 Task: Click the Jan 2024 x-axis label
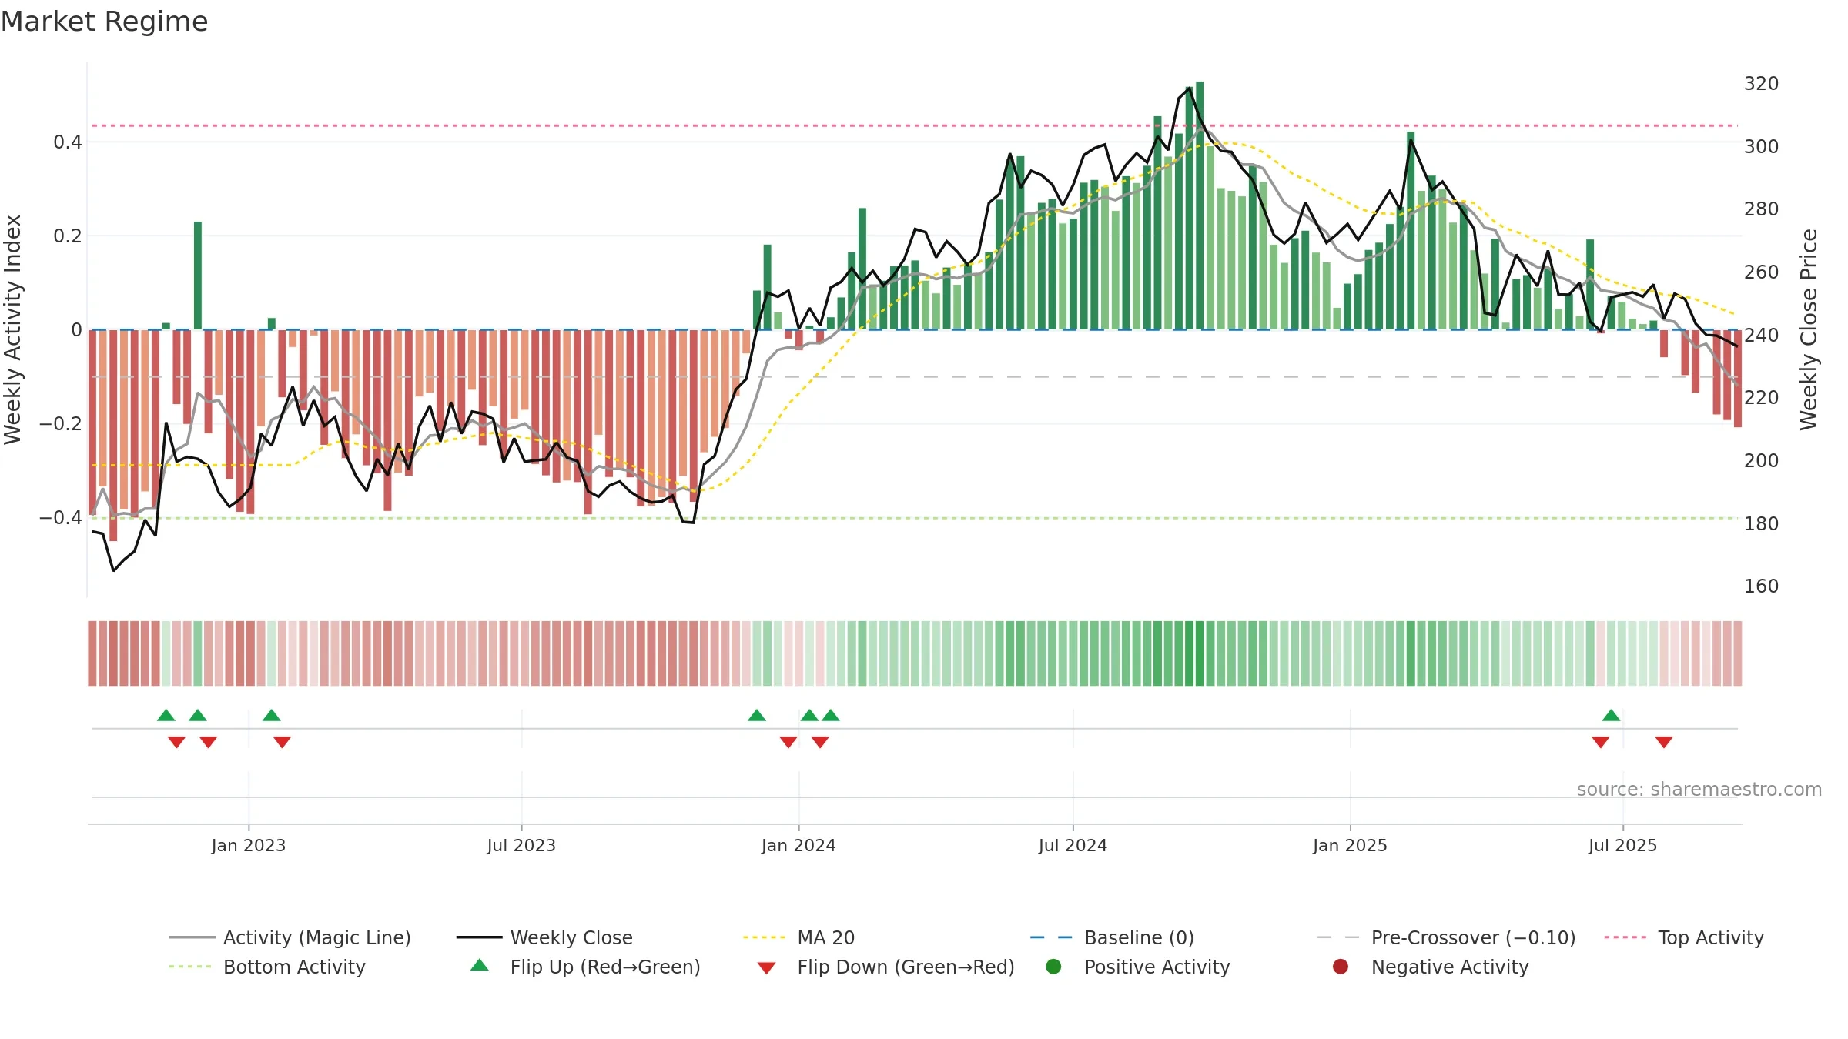pyautogui.click(x=798, y=845)
